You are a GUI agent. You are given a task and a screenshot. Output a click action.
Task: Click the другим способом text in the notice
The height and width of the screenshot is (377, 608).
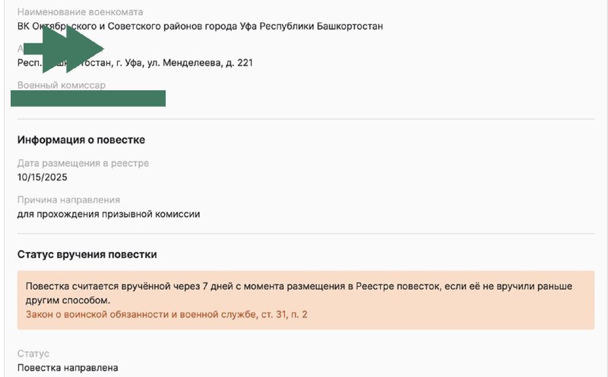[x=68, y=300]
